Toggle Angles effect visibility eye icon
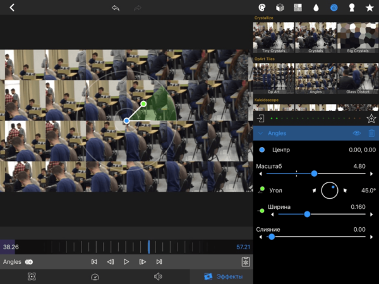The image size is (379, 284). pyautogui.click(x=357, y=133)
